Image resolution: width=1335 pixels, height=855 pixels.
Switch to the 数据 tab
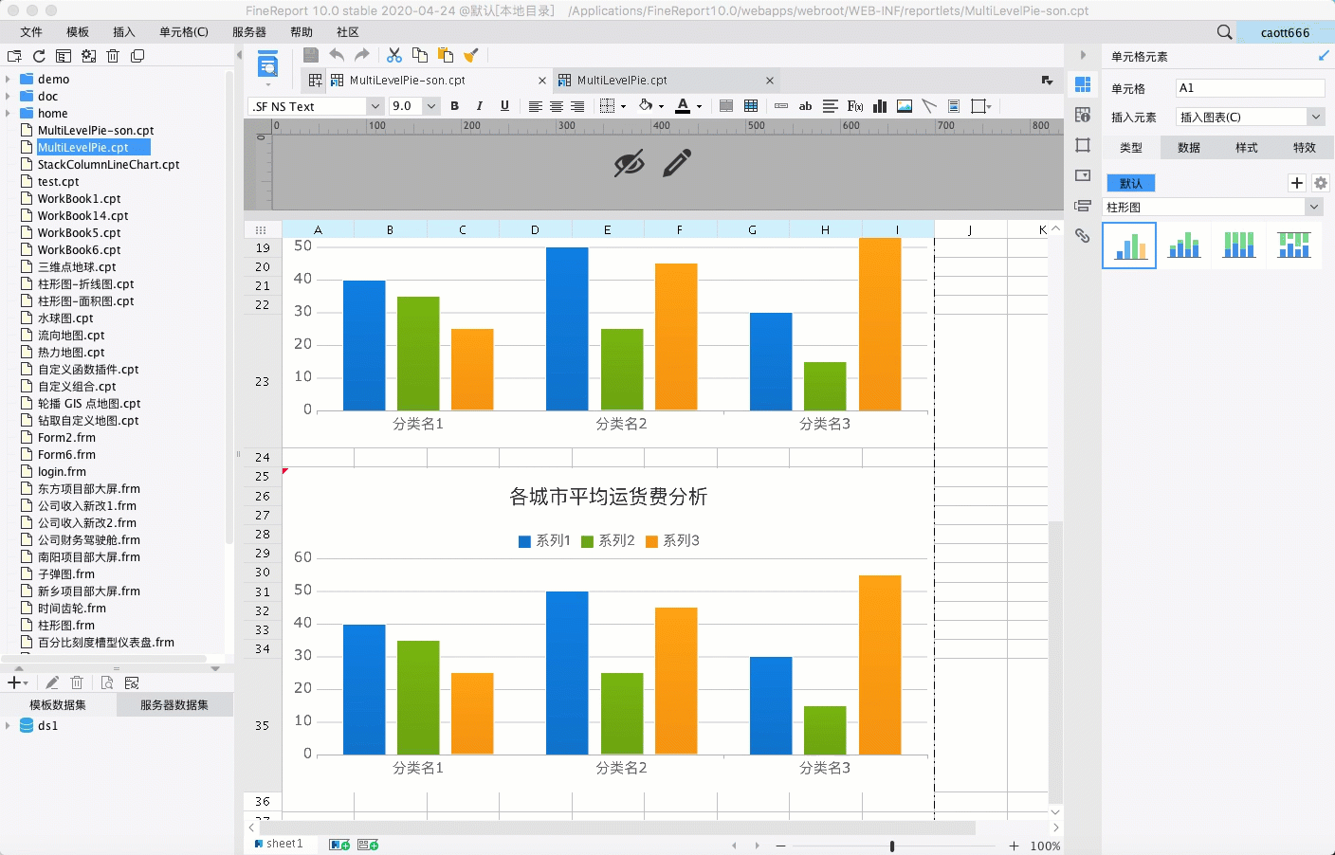(x=1189, y=148)
